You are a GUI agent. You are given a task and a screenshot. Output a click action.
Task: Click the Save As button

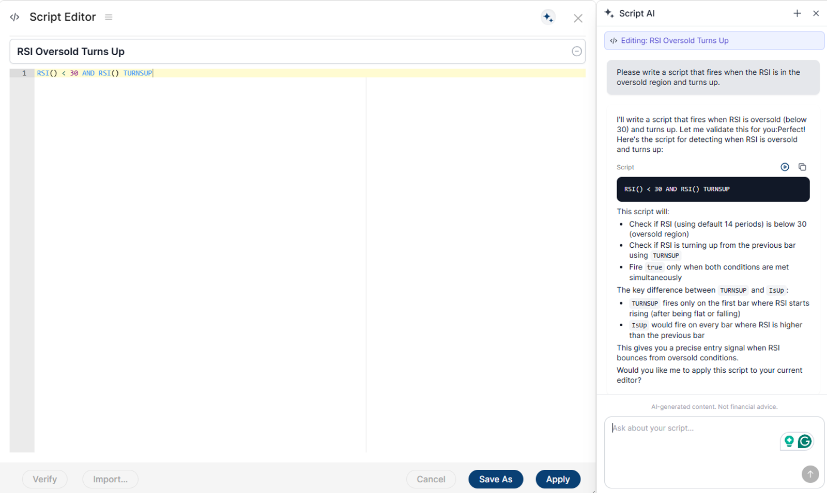click(496, 479)
